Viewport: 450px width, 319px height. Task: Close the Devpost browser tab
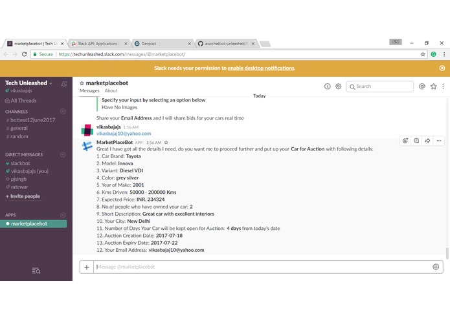(189, 44)
